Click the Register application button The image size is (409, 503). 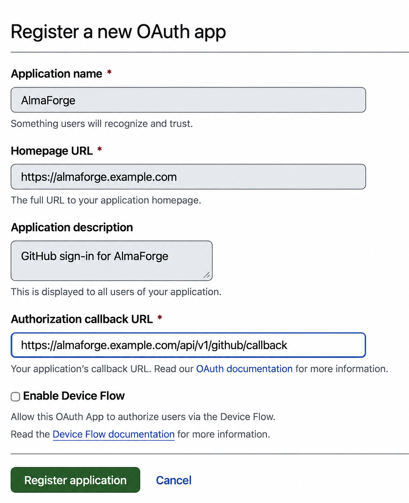coord(75,480)
